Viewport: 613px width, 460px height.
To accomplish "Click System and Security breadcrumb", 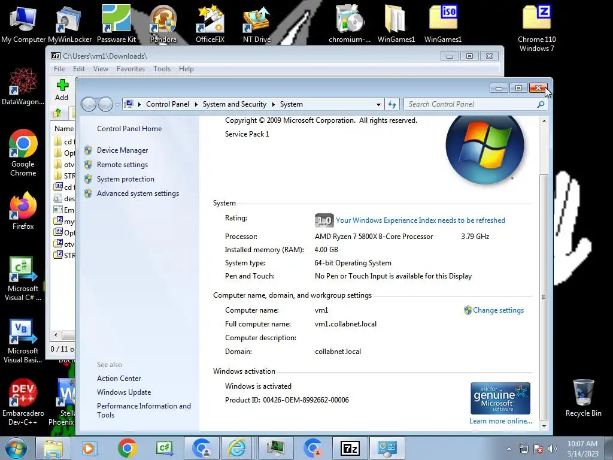I will coord(234,104).
